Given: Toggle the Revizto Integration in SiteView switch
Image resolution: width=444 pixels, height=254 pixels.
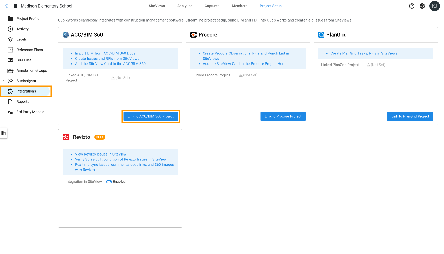Looking at the screenshot, I should coord(109,182).
